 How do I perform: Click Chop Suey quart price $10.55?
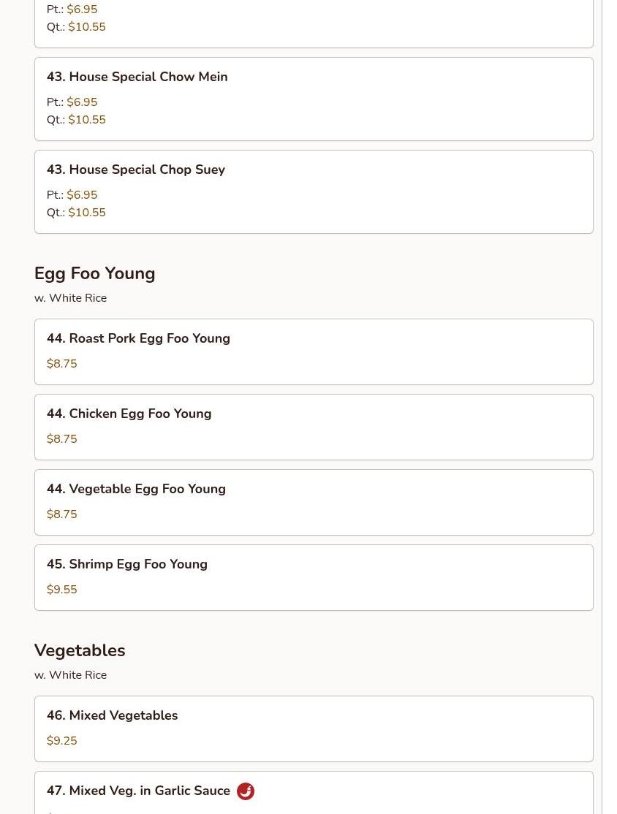tap(86, 213)
